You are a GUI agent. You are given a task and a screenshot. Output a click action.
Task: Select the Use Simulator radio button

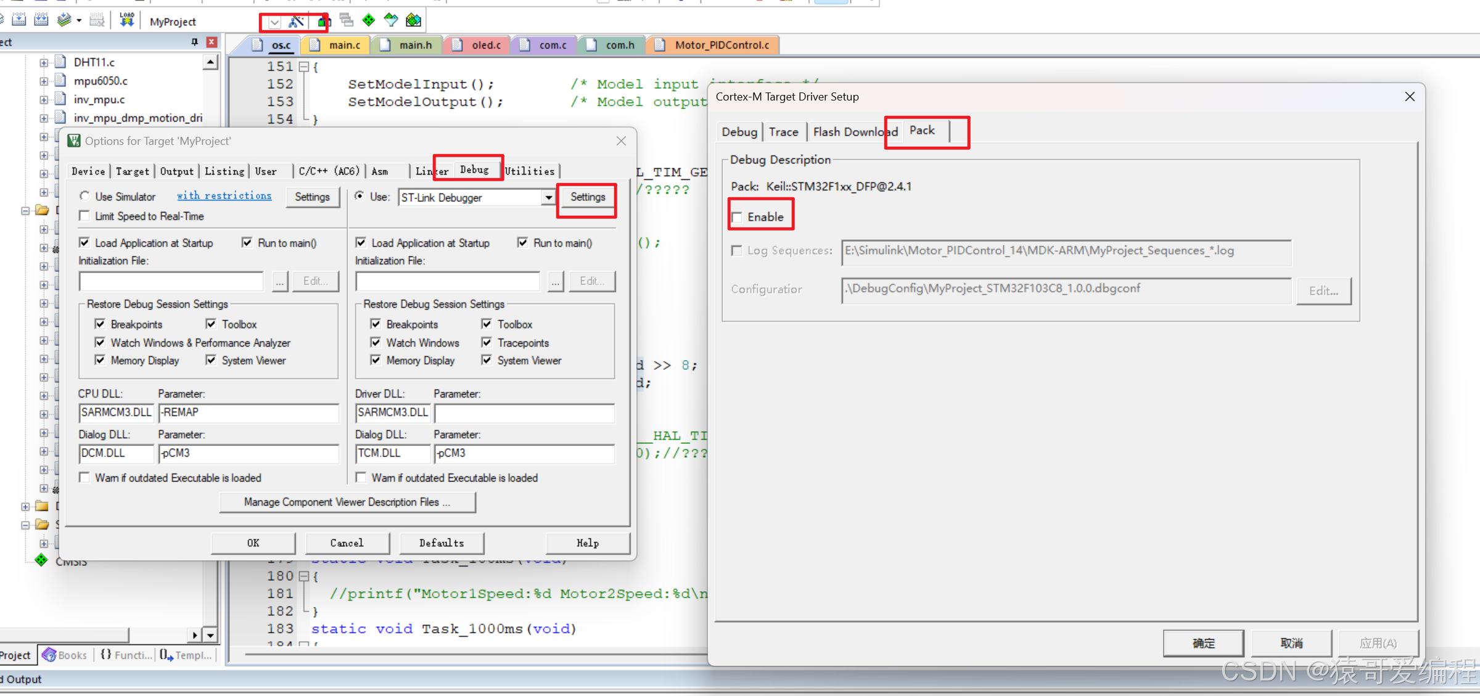(x=84, y=196)
